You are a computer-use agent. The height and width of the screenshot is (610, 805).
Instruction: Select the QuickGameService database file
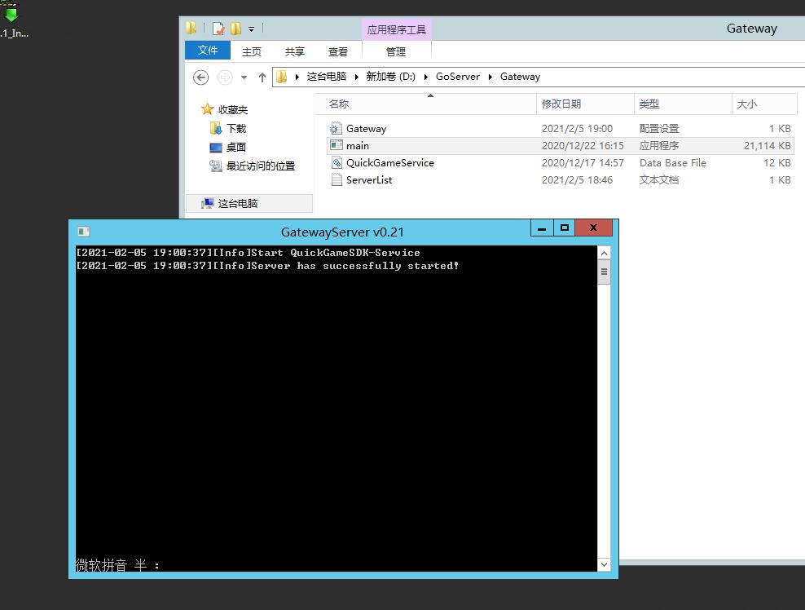(389, 163)
